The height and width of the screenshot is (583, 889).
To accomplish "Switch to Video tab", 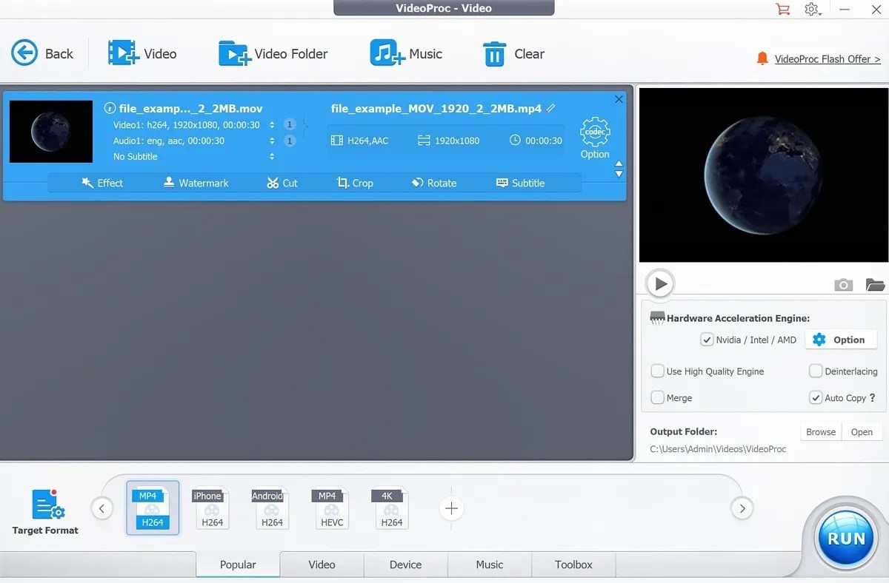I will tap(322, 565).
